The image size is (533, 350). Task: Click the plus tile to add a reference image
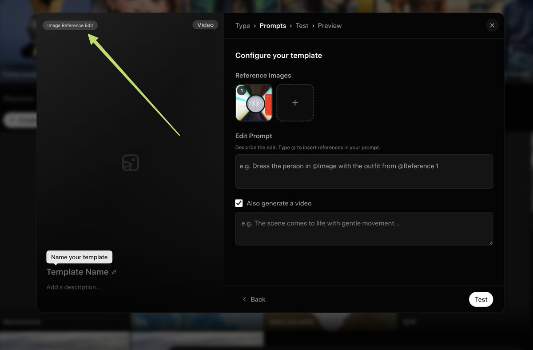pos(295,103)
